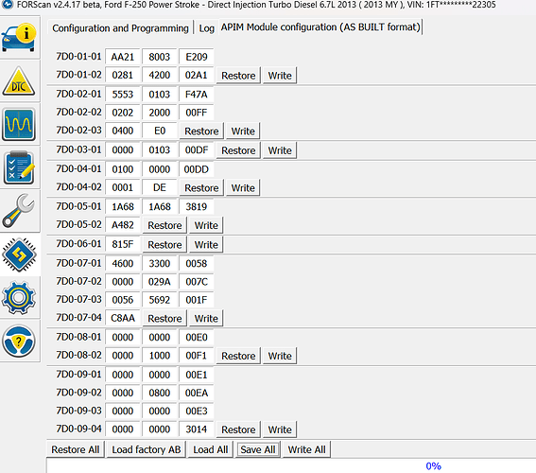Edit the 1000 field in 7D0-08-02
This screenshot has height=473, width=536.
point(160,356)
